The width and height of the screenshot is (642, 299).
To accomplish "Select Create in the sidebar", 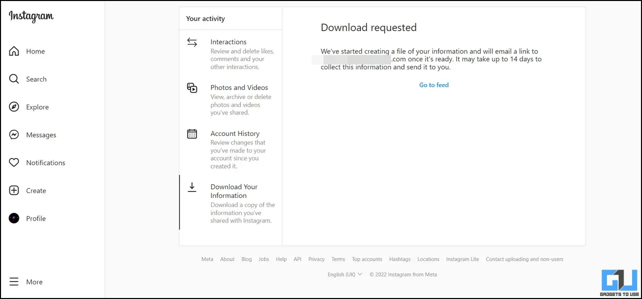I will (x=36, y=190).
